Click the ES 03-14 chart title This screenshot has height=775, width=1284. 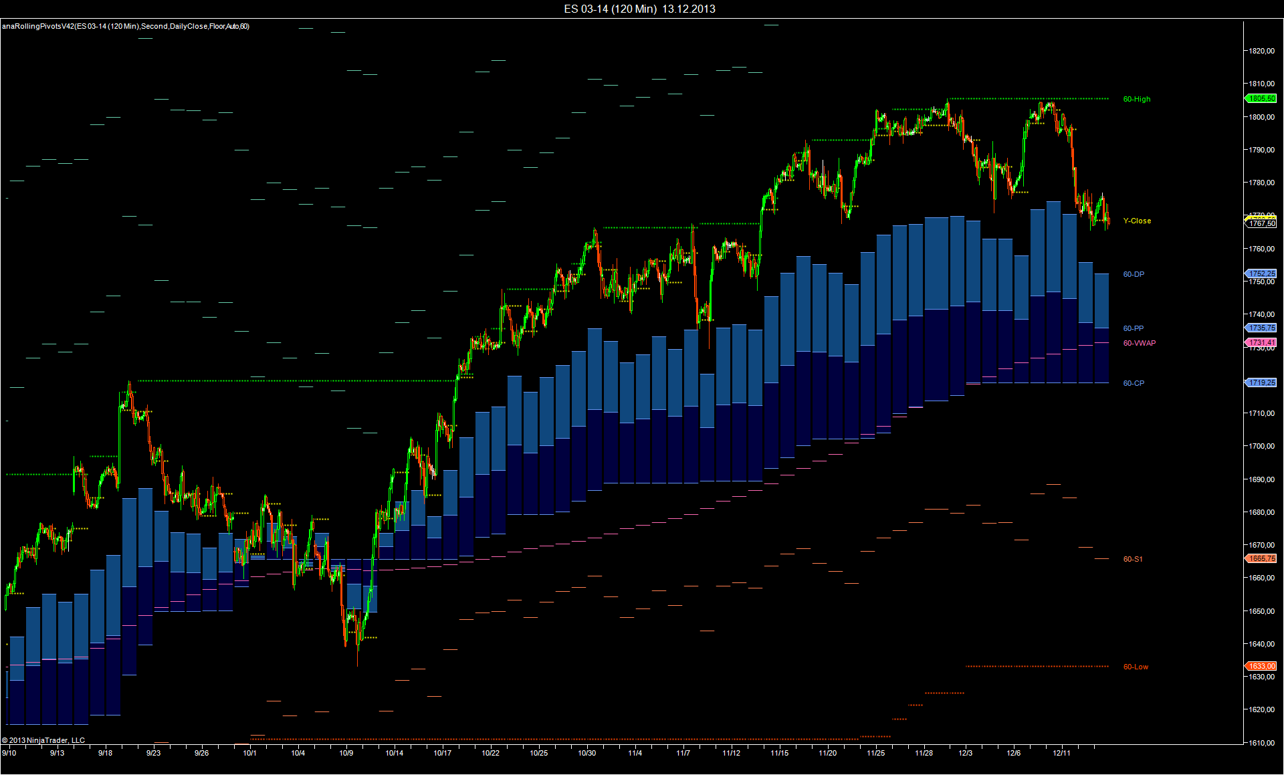(x=639, y=9)
